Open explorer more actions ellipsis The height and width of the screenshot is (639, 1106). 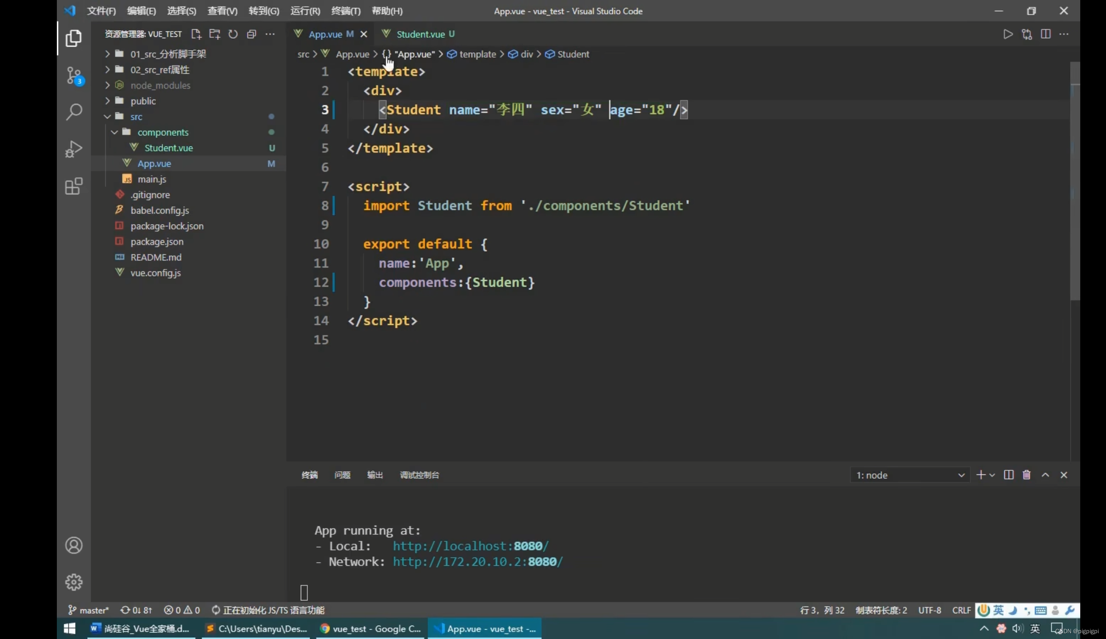click(x=270, y=34)
